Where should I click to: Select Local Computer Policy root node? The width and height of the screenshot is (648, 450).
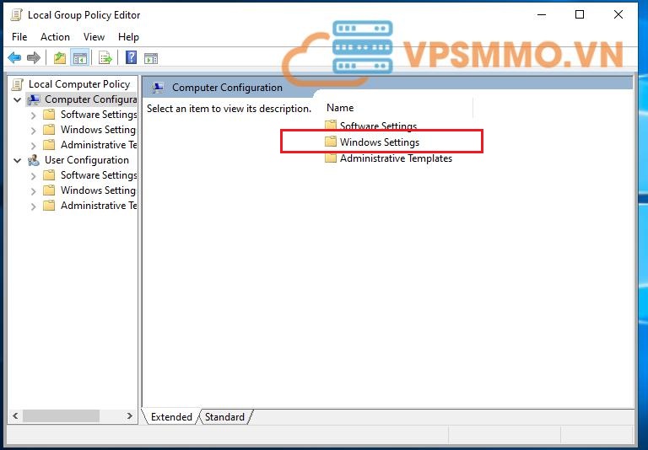[78, 84]
